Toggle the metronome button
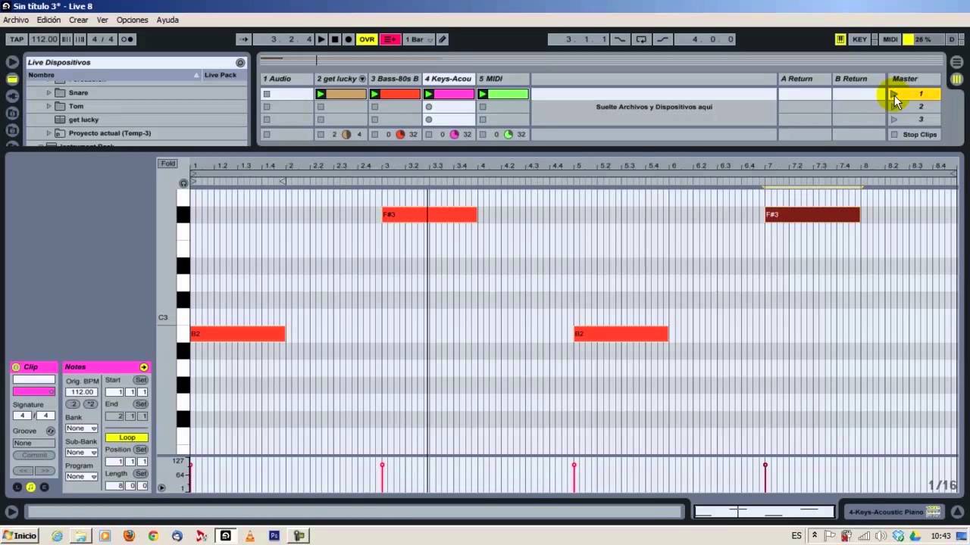This screenshot has width=970, height=545. [127, 39]
